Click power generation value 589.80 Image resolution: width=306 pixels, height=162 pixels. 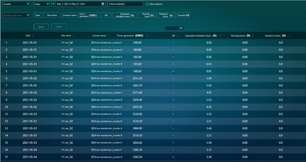tap(137, 50)
